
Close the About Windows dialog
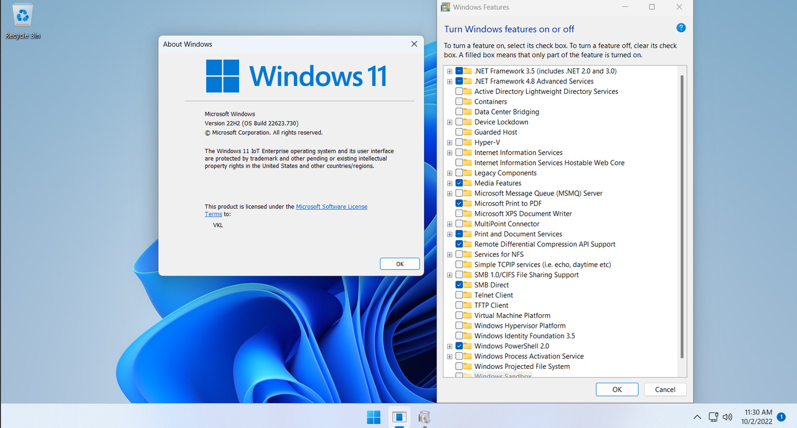414,44
